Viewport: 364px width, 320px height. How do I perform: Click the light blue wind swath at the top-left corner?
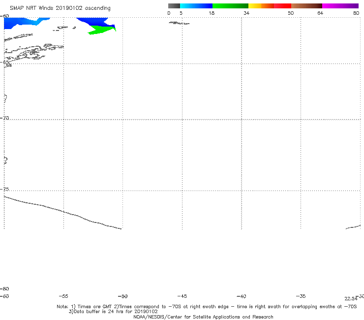[23, 23]
